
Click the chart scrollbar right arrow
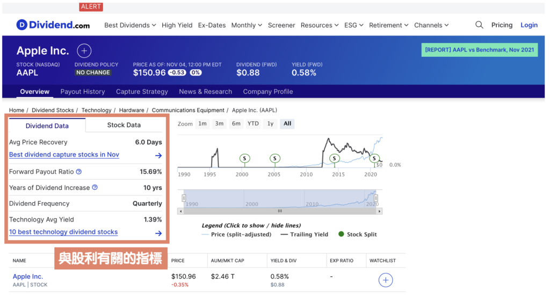click(x=380, y=211)
